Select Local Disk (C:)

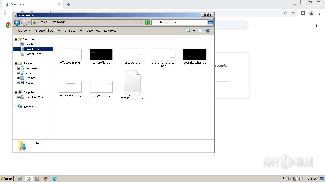pyautogui.click(x=34, y=97)
